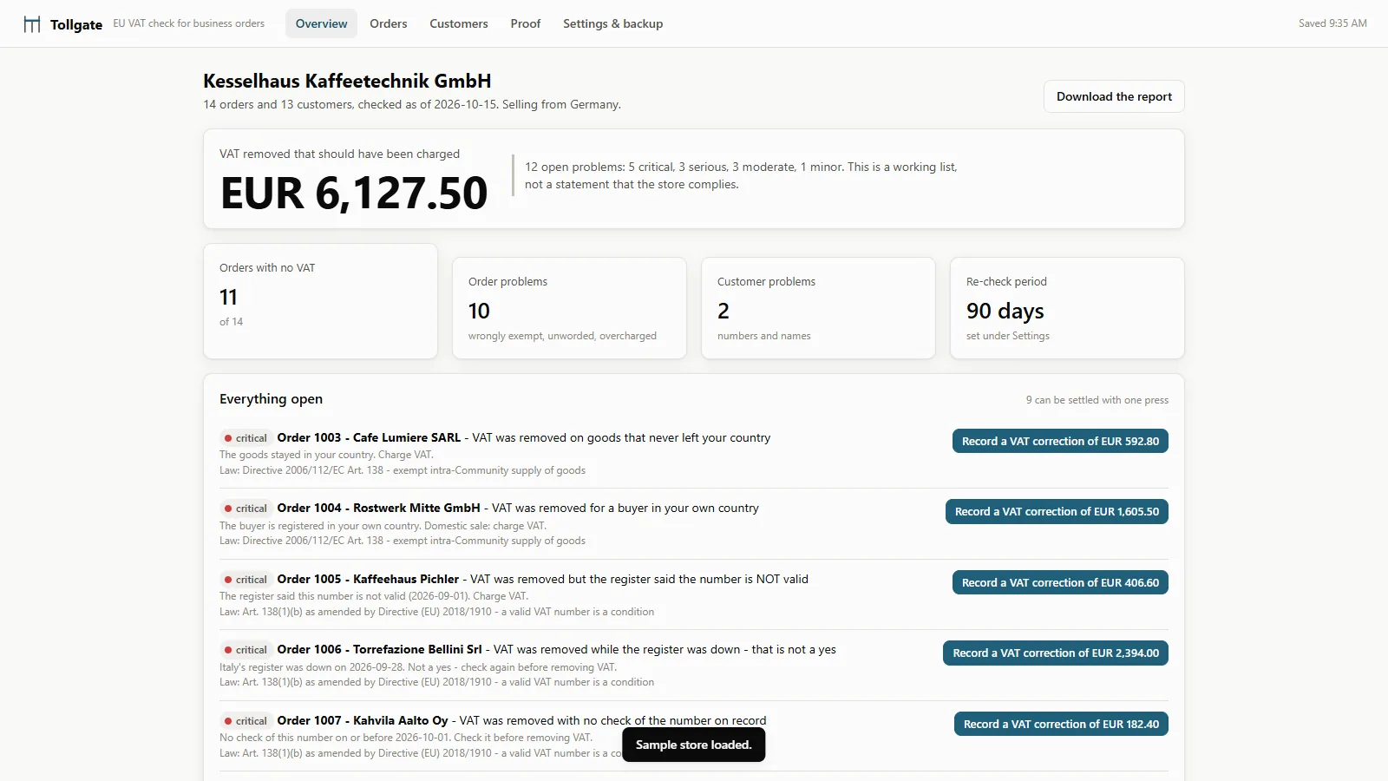
Task: Click the Kesselhaus Kaffeetechnik GmbH heading
Action: [x=347, y=81]
